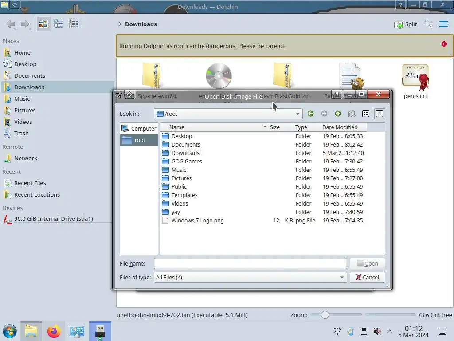Open Recent Files in Places
Image resolution: width=454 pixels, height=341 pixels.
(x=30, y=183)
